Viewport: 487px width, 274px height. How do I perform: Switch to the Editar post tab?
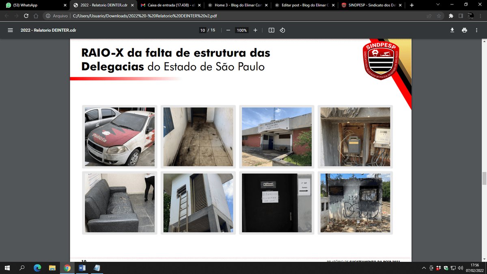(304, 5)
